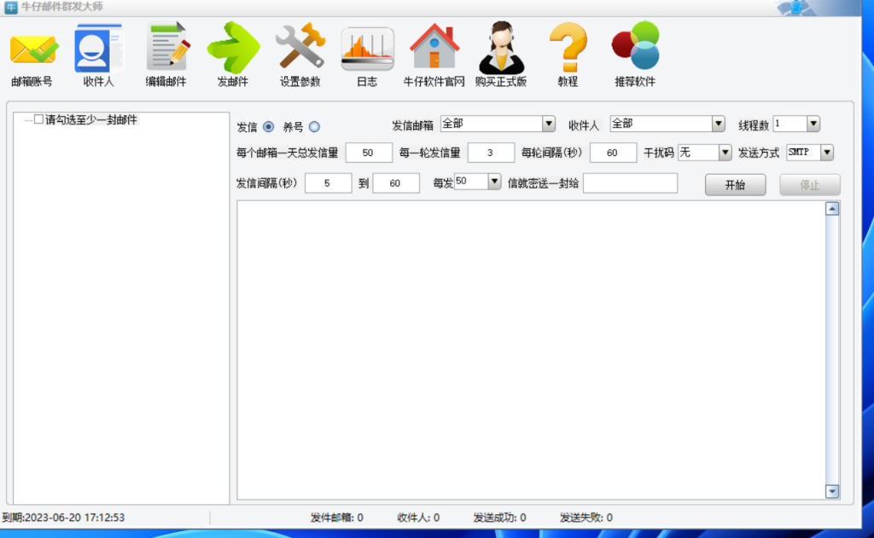The height and width of the screenshot is (538, 874).
Task: Open the 发送方式 SMTP dropdown
Action: [x=826, y=153]
